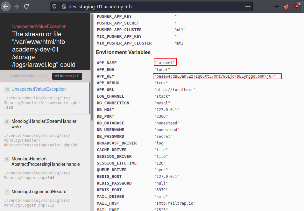Click the StreamHandler.php:110 file path
Screen dimensions: 304x211
pos(41,103)
